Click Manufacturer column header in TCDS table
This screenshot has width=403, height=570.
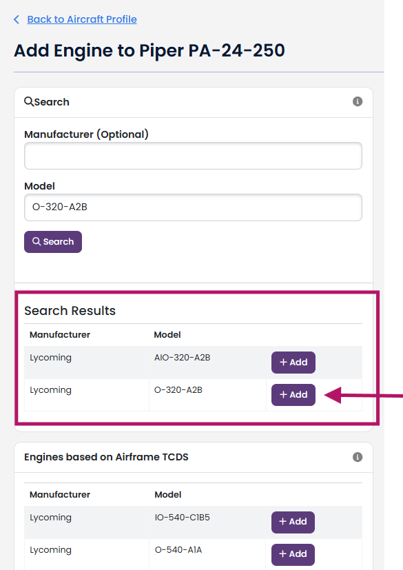click(x=60, y=495)
